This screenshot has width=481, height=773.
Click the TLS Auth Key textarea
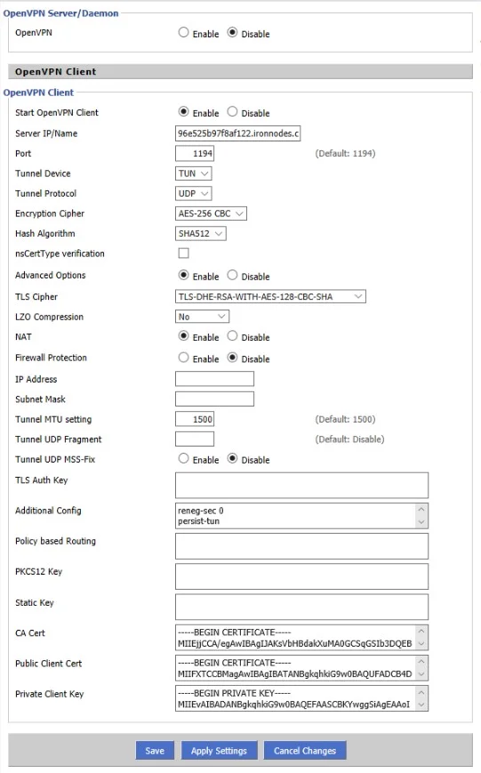click(x=301, y=485)
